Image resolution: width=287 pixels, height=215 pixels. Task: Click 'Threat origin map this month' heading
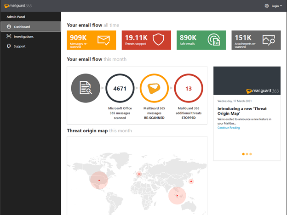click(x=99, y=131)
